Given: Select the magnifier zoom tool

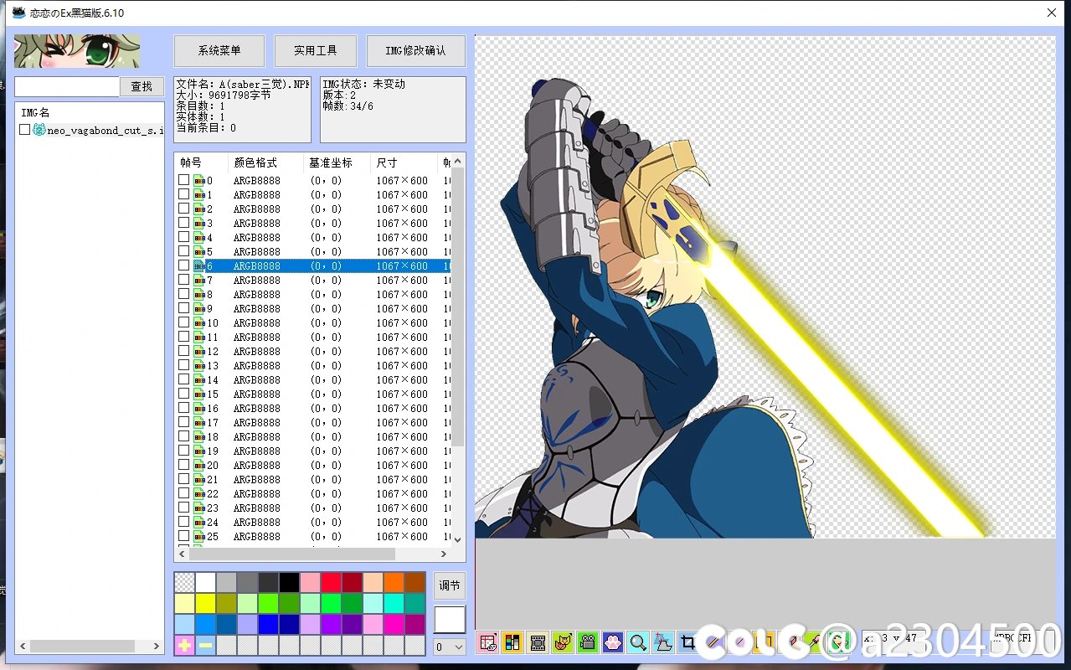Looking at the screenshot, I should click(638, 642).
